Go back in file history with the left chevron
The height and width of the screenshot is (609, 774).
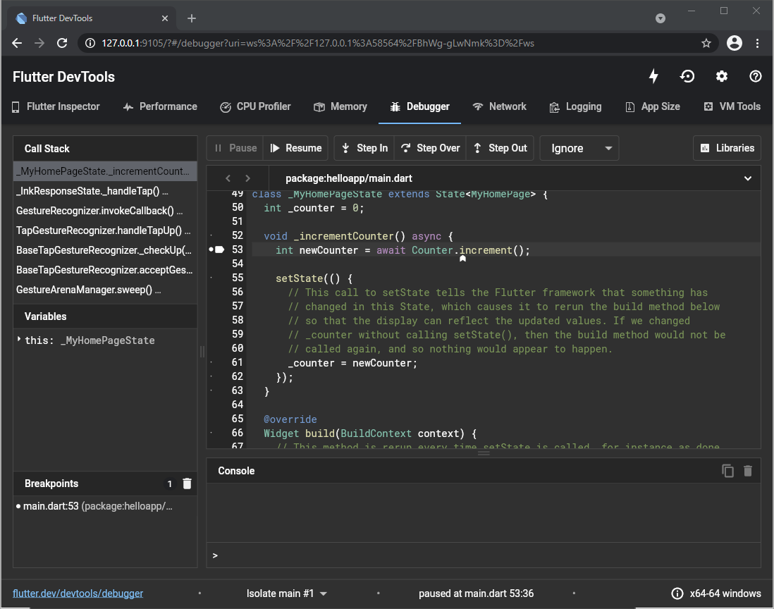pos(228,178)
